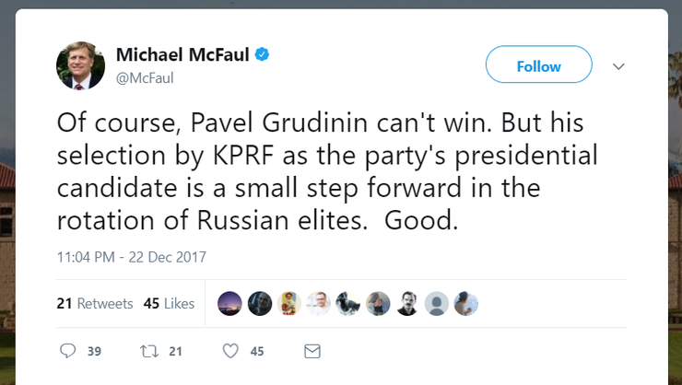View the 45 Likes list
The height and width of the screenshot is (385, 682).
tap(169, 303)
